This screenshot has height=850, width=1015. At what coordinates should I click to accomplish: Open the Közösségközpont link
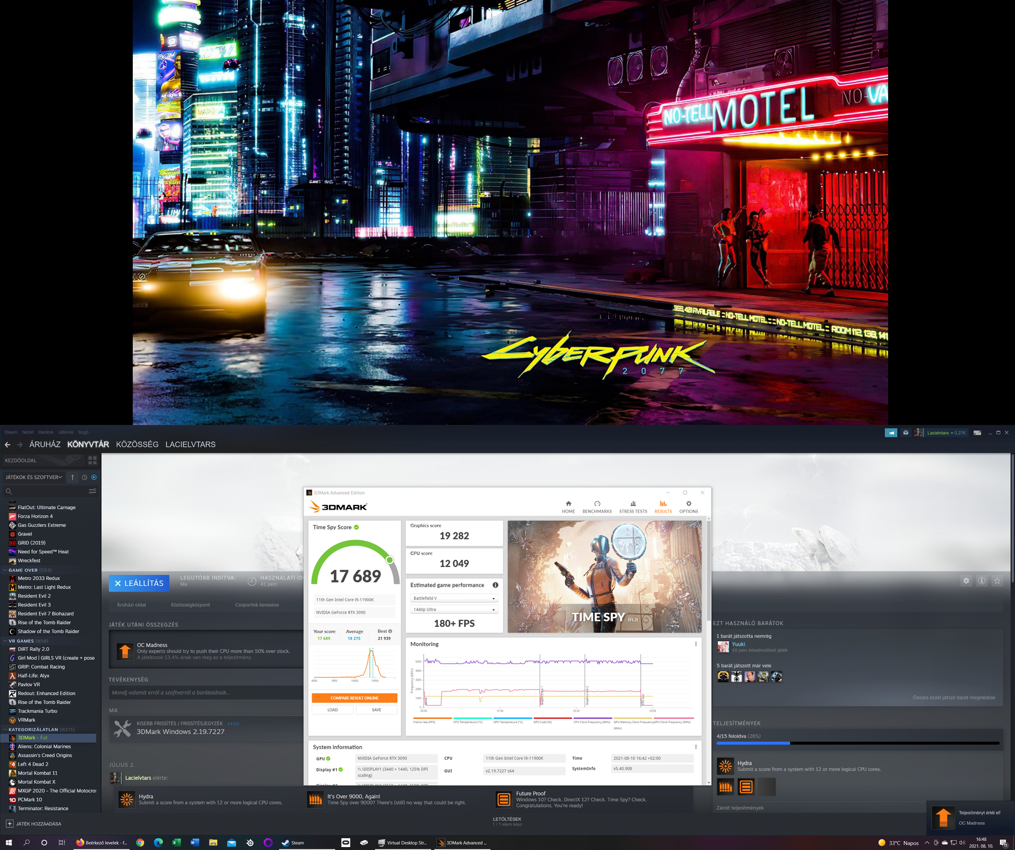click(x=190, y=605)
